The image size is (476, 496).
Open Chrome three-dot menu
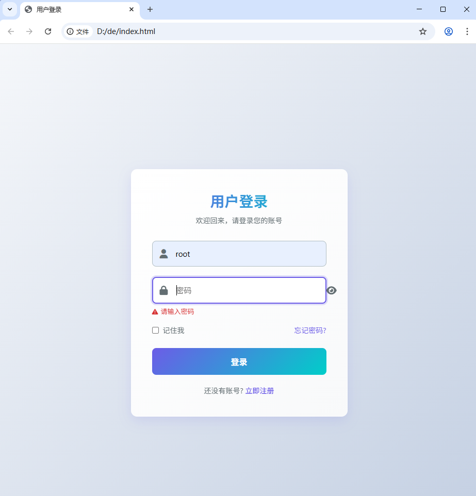(x=467, y=31)
